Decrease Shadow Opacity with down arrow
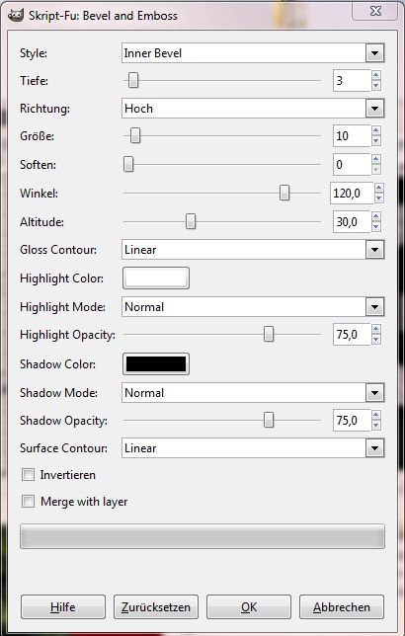The height and width of the screenshot is (636, 405). 376,426
